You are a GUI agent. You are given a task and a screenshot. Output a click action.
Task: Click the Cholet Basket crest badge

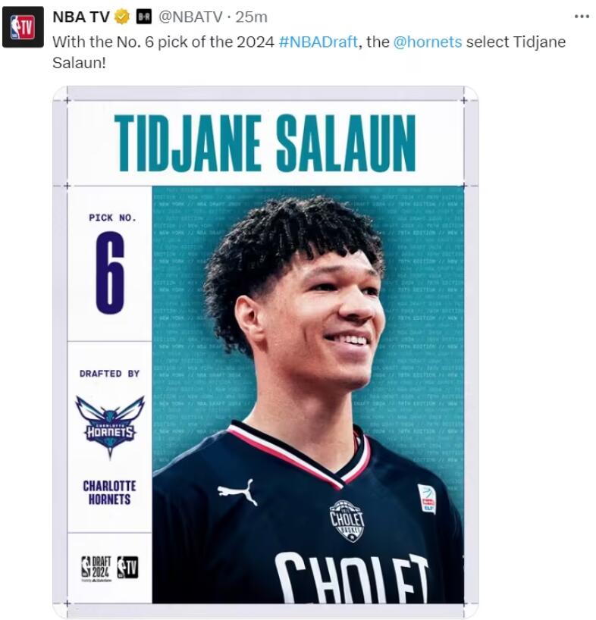(x=347, y=520)
